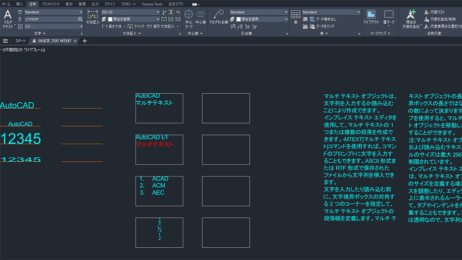Screen dimensions: 462x260
Task: Click the remove leader icon with red X
Action: [x=254, y=27]
